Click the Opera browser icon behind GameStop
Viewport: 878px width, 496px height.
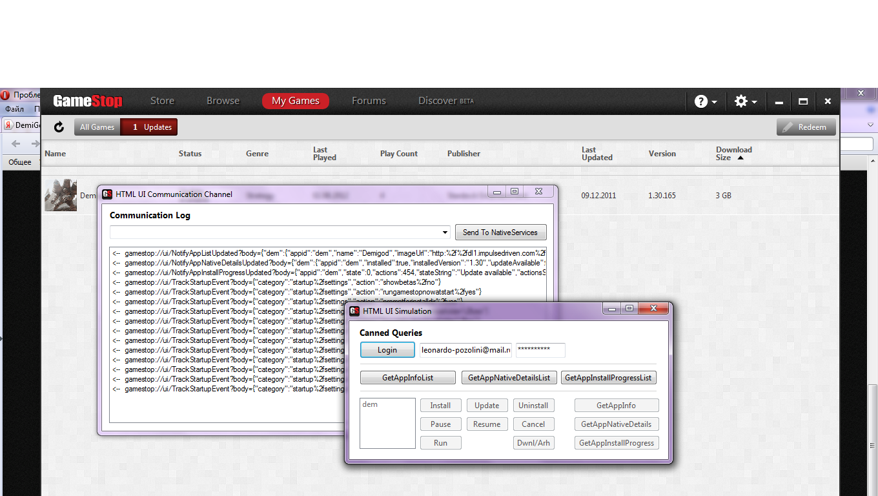point(5,94)
